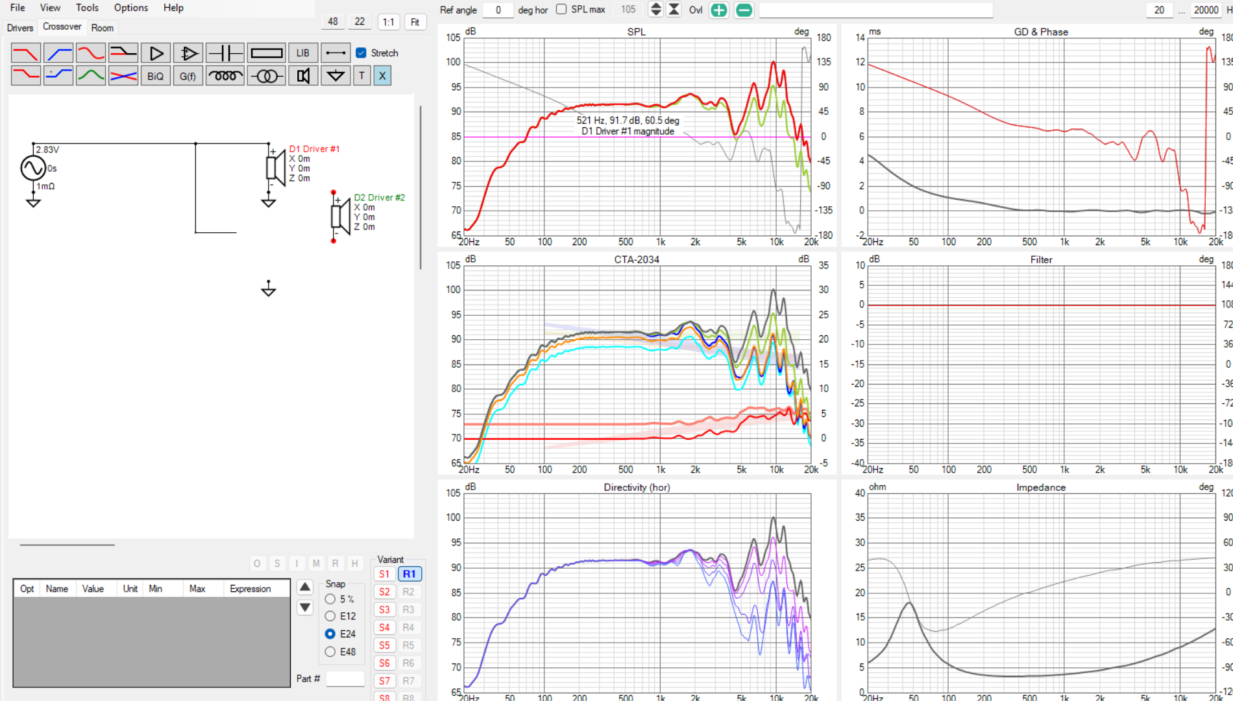Switch to the Crossover tab
Image resolution: width=1233 pixels, height=701 pixels.
tap(62, 27)
